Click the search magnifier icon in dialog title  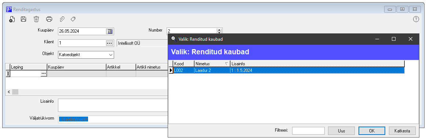(x=174, y=39)
